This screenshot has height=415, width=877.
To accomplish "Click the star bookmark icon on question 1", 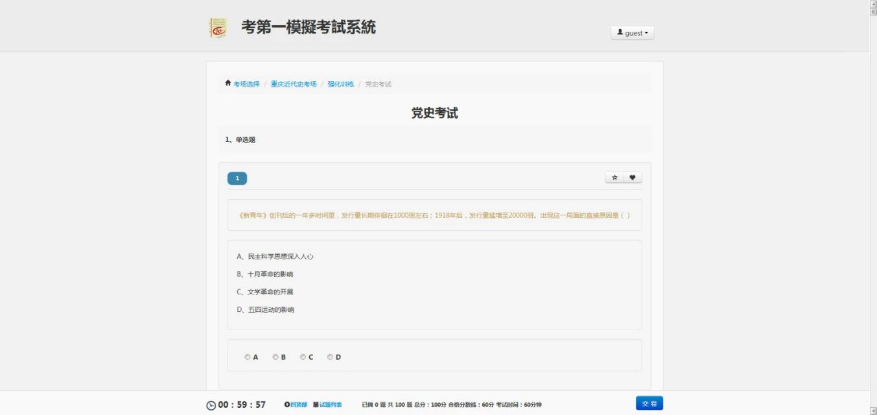I will (x=614, y=178).
